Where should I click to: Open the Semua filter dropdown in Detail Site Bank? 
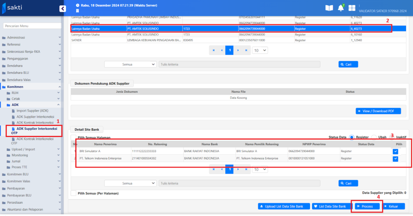point(130,184)
